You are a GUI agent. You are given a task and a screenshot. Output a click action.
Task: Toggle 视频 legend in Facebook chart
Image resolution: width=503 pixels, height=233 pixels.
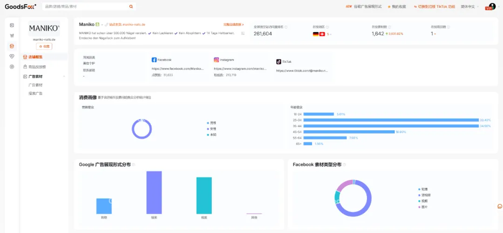tap(422, 201)
